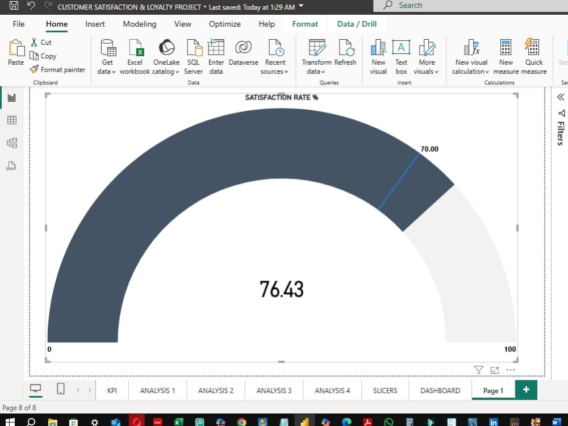The width and height of the screenshot is (568, 426).
Task: Click the Search box in title bar
Action: tap(470, 6)
